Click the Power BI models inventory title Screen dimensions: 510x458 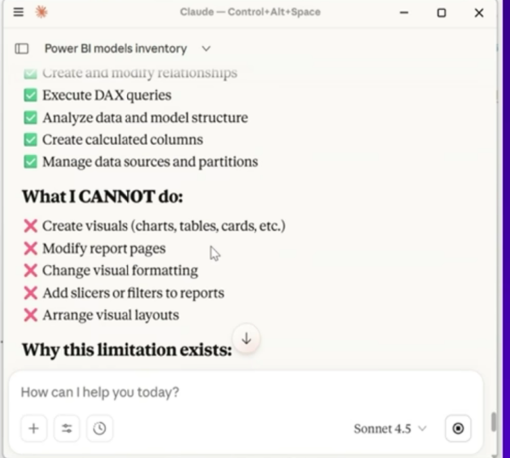coord(116,49)
